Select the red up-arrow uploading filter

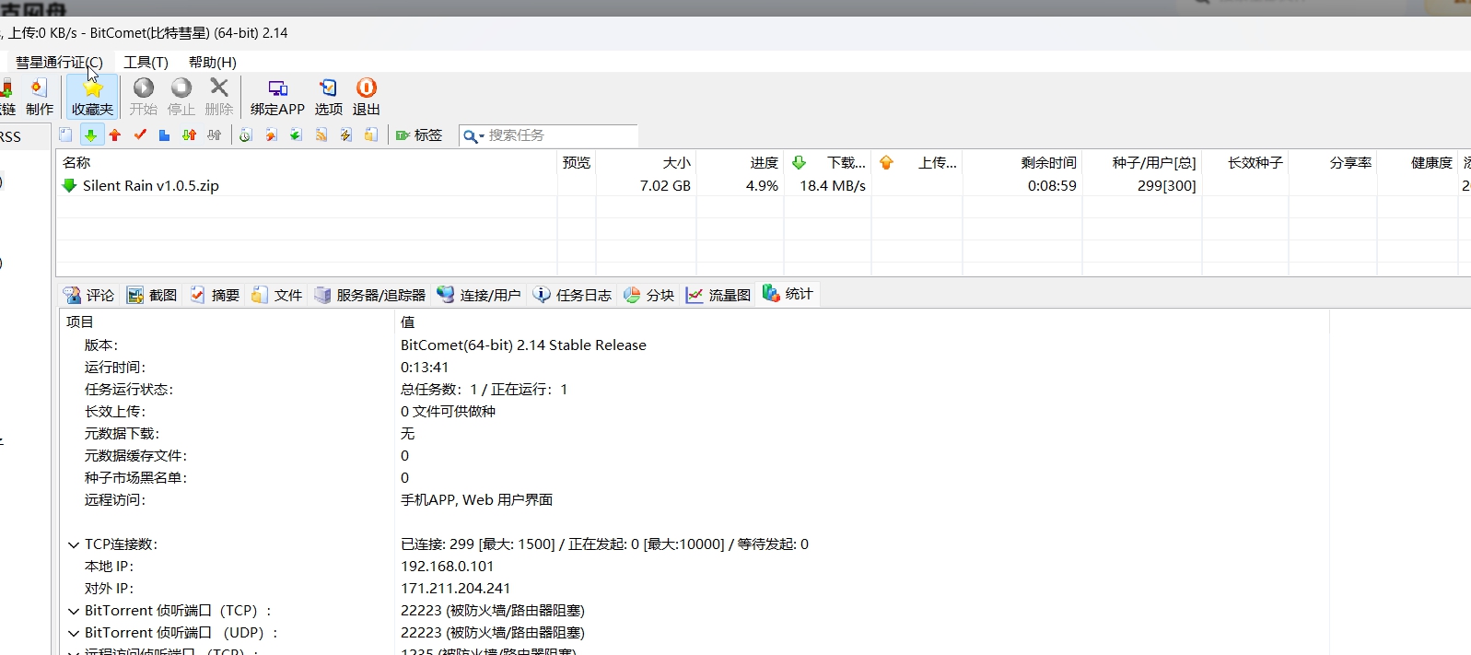(115, 135)
